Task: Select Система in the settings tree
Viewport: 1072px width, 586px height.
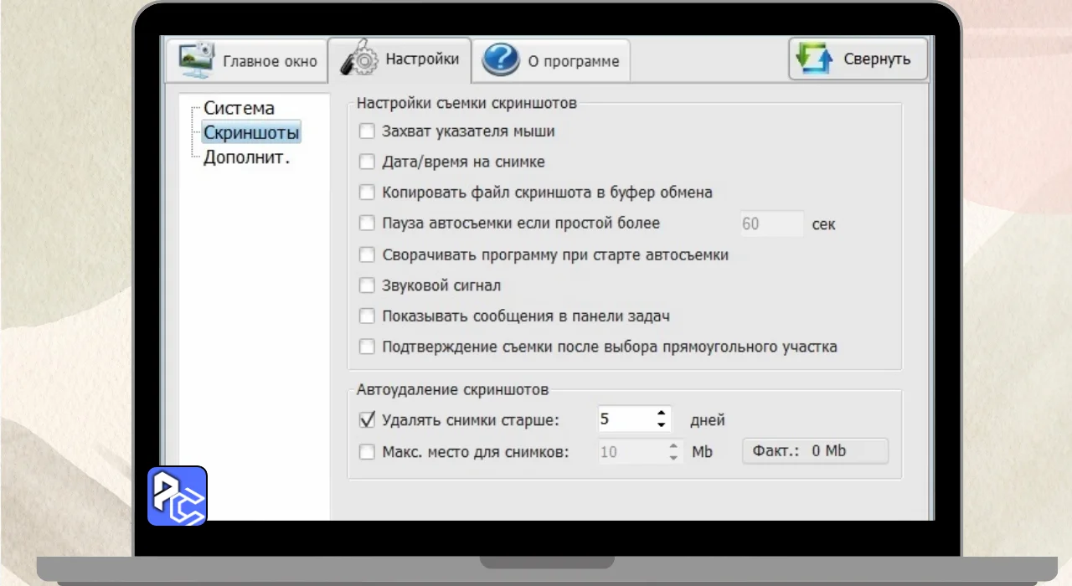Action: pos(239,108)
